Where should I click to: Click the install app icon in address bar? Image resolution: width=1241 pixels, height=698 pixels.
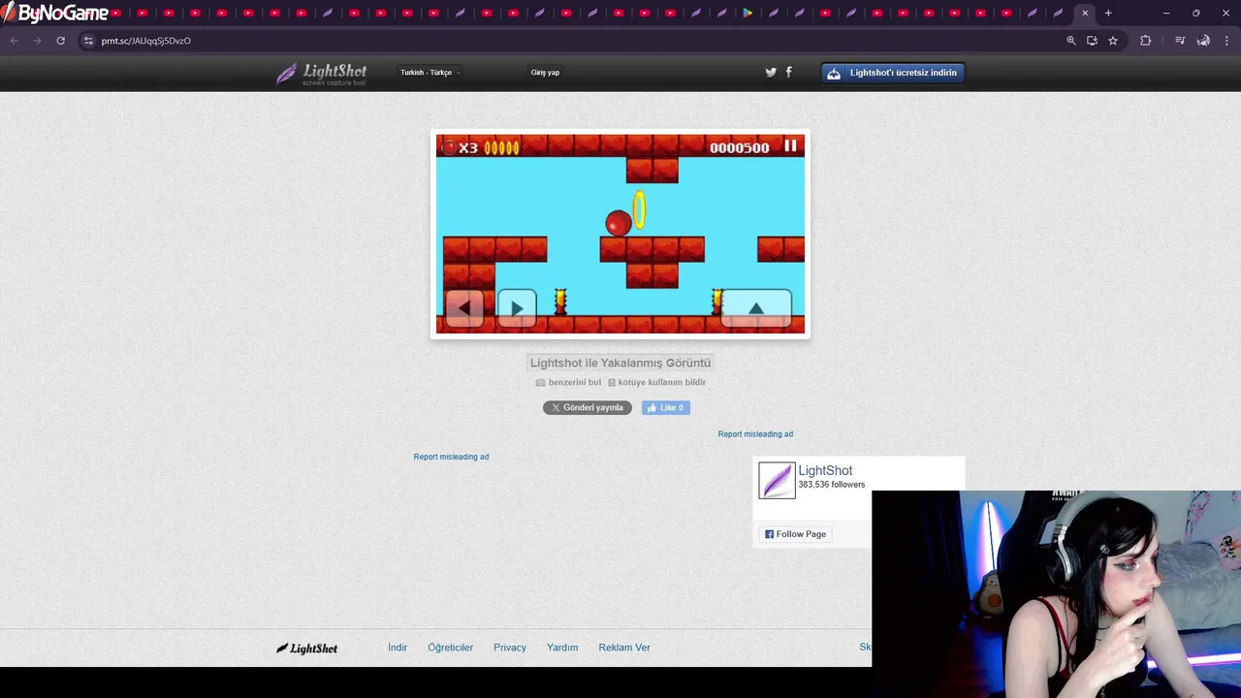(x=1092, y=41)
